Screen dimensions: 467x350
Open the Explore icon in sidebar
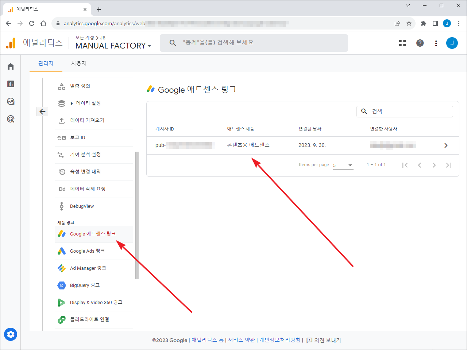coord(11,101)
